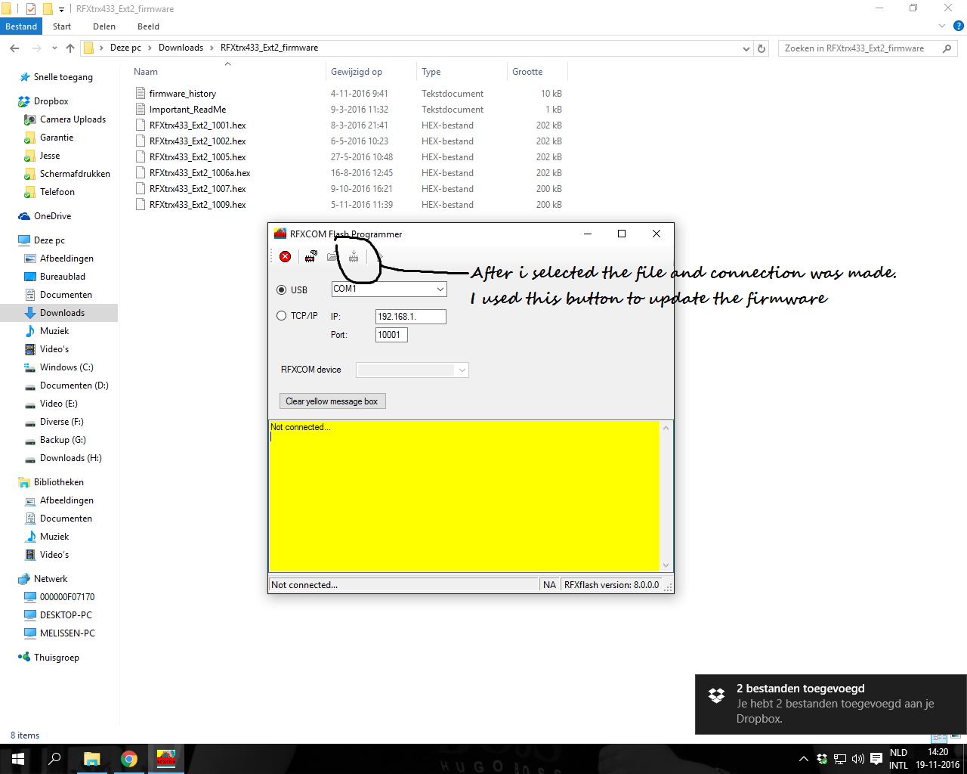Click the connect chip icon in RFXCOM toolbar

click(310, 257)
